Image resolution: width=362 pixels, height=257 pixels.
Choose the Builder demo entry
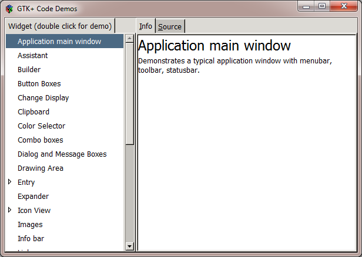coord(29,70)
